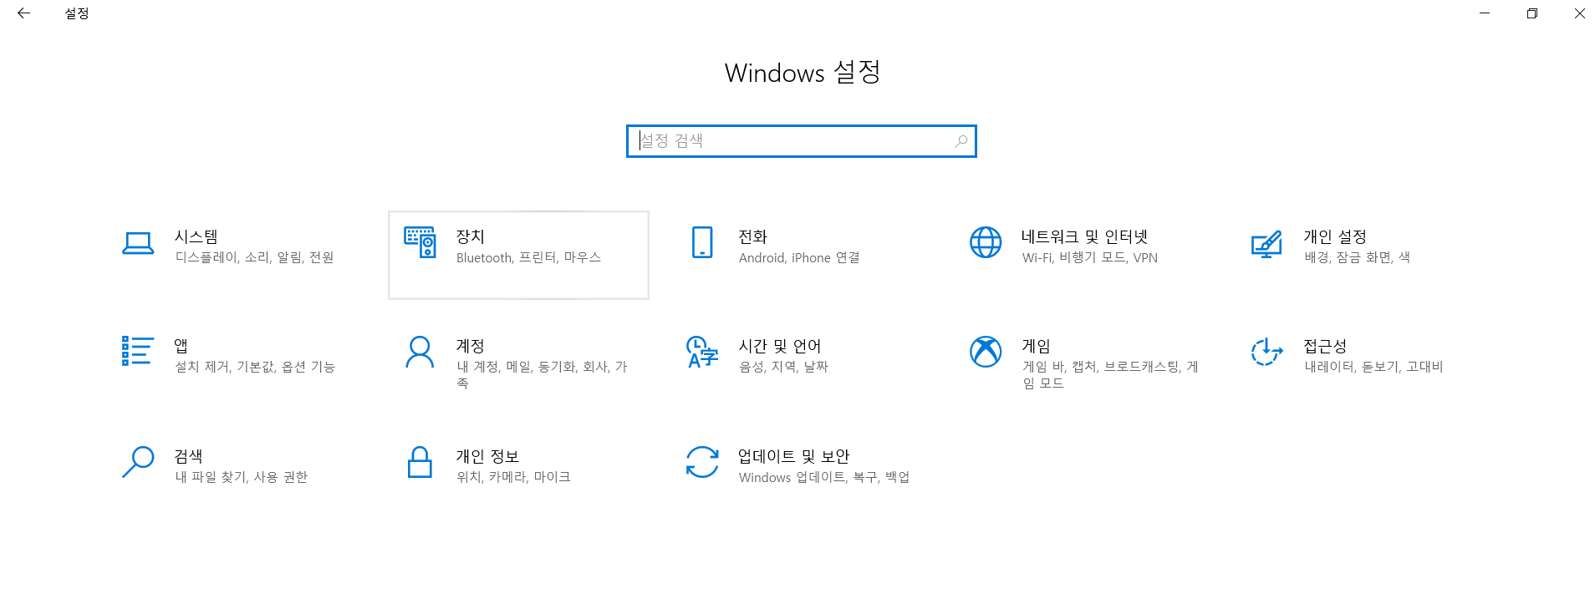
Task: Focus the 설정 검색 input field
Action: point(801,141)
